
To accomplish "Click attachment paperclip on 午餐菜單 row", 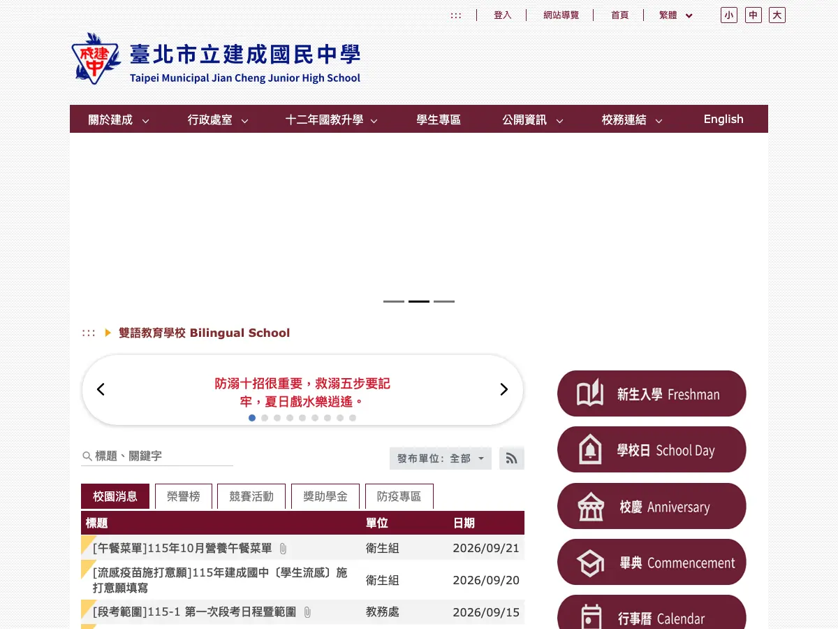I will (283, 549).
